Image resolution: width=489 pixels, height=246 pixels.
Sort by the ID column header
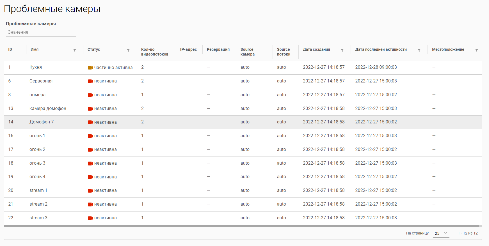[x=10, y=50]
